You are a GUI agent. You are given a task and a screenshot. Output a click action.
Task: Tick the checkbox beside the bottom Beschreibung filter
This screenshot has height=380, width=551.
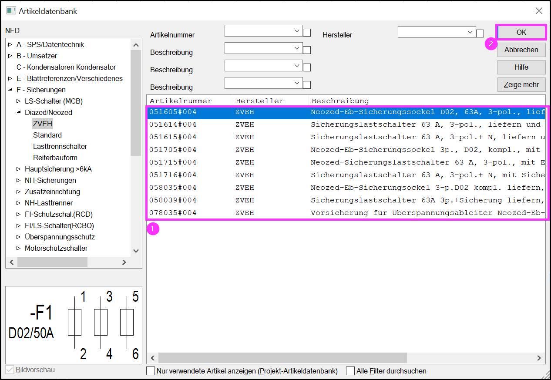tap(307, 85)
